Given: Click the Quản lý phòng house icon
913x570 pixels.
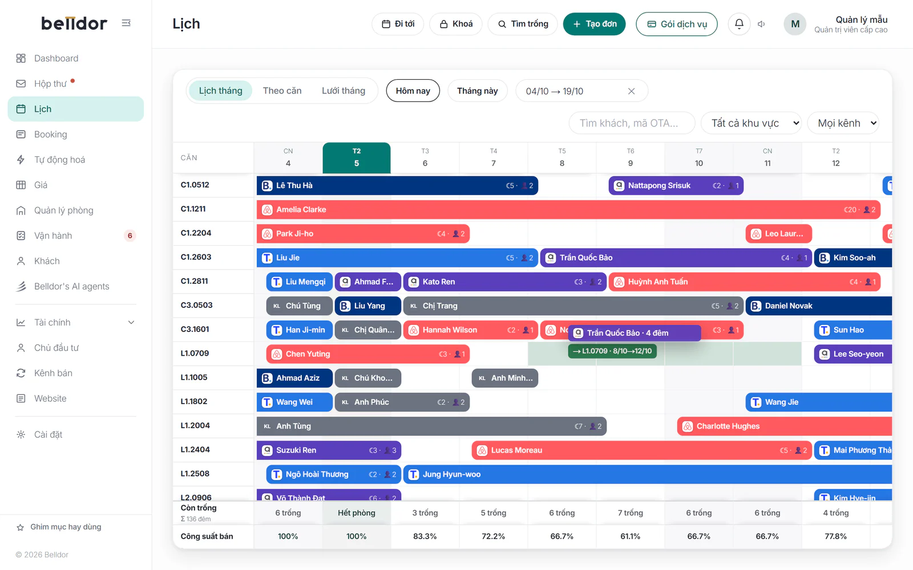Looking at the screenshot, I should [21, 210].
